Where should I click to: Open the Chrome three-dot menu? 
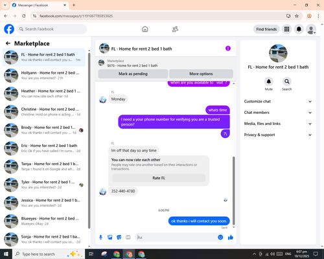(318, 16)
